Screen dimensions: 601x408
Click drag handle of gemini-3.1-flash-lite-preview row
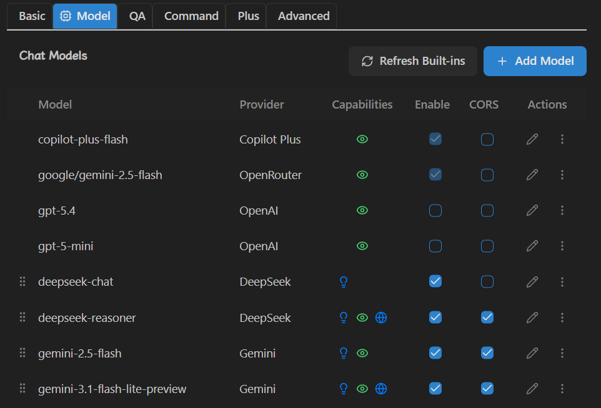pyautogui.click(x=22, y=388)
